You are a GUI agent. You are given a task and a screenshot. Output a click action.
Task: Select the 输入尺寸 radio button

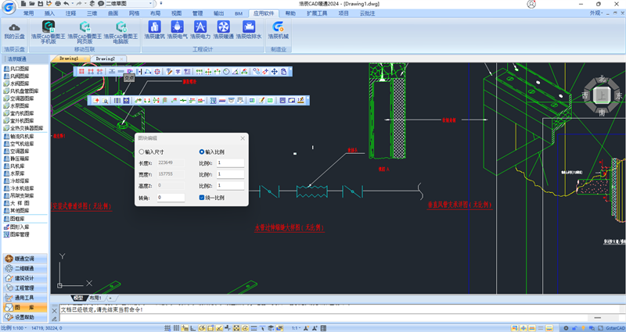142,152
